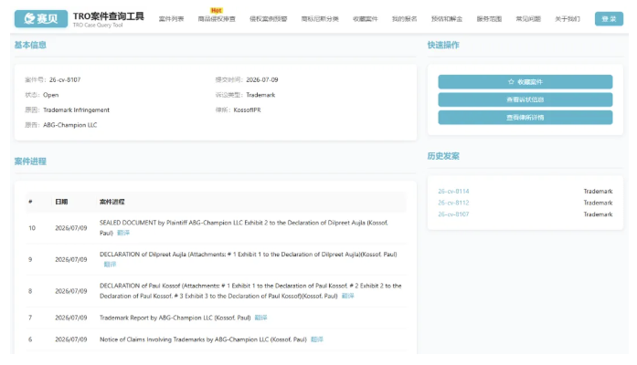The height and width of the screenshot is (365, 637).
Task: Click the 基本信息 section heading
Action: [30, 45]
